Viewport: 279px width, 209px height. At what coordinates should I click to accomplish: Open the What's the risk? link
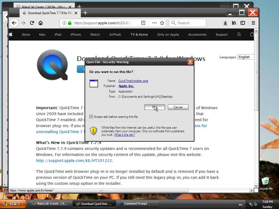(125, 135)
